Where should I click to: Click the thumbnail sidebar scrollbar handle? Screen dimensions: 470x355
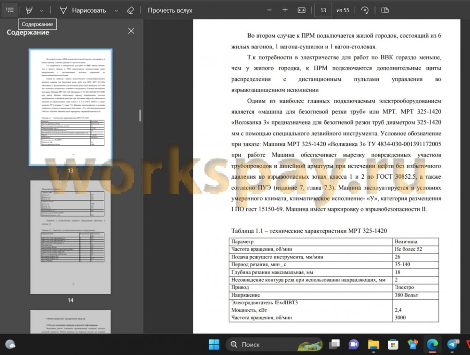click(140, 116)
